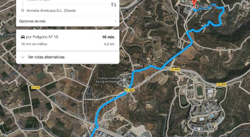Open Opciones de ruta row
This screenshot has width=250, height=137.
click(x=68, y=21)
